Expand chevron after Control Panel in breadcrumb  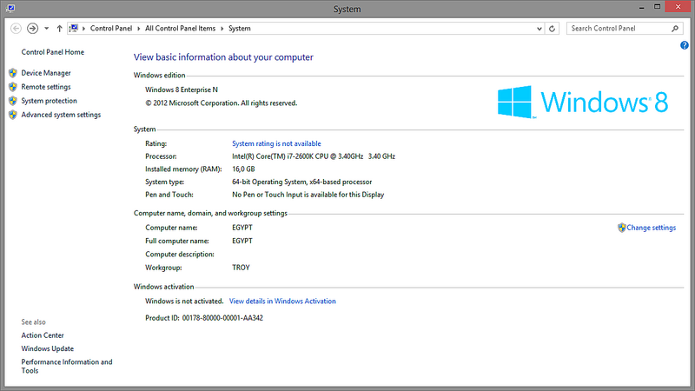point(139,29)
